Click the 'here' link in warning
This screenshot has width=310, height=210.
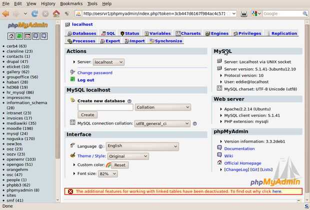click(x=277, y=191)
